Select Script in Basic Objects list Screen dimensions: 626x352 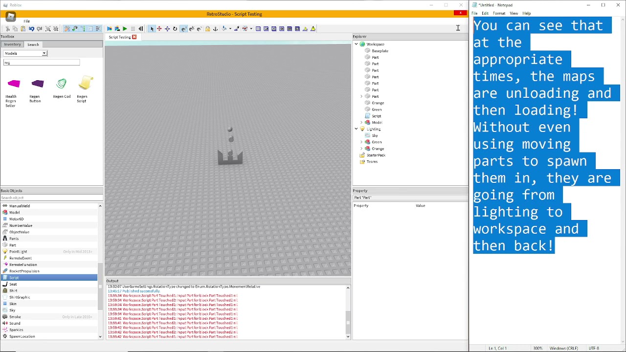[x=49, y=278]
